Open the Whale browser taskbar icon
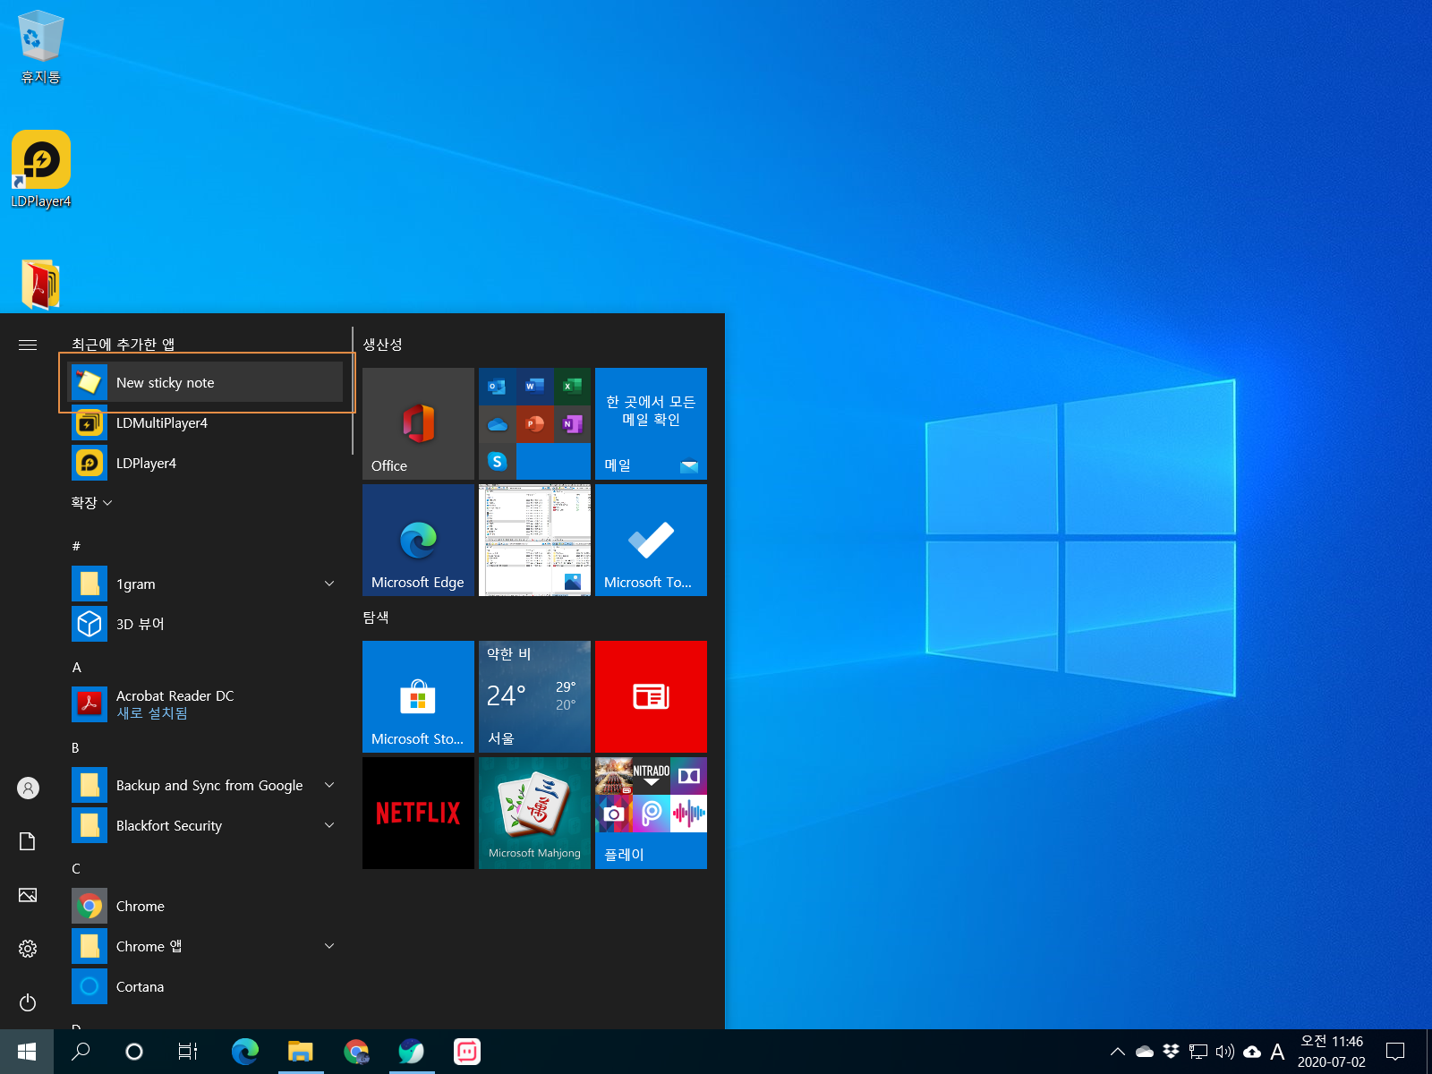This screenshot has height=1074, width=1432. point(412,1052)
